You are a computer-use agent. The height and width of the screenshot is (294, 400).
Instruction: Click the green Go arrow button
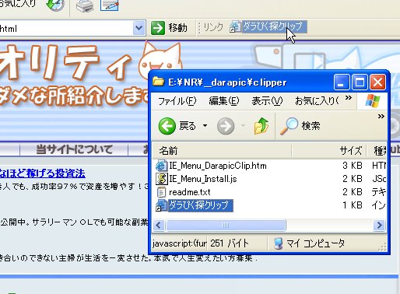click(x=158, y=28)
